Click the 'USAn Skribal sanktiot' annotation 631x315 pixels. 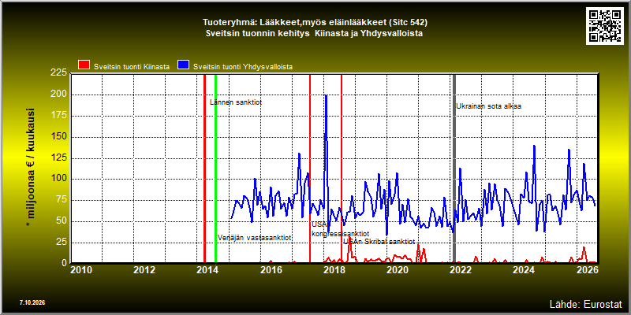pyautogui.click(x=379, y=242)
